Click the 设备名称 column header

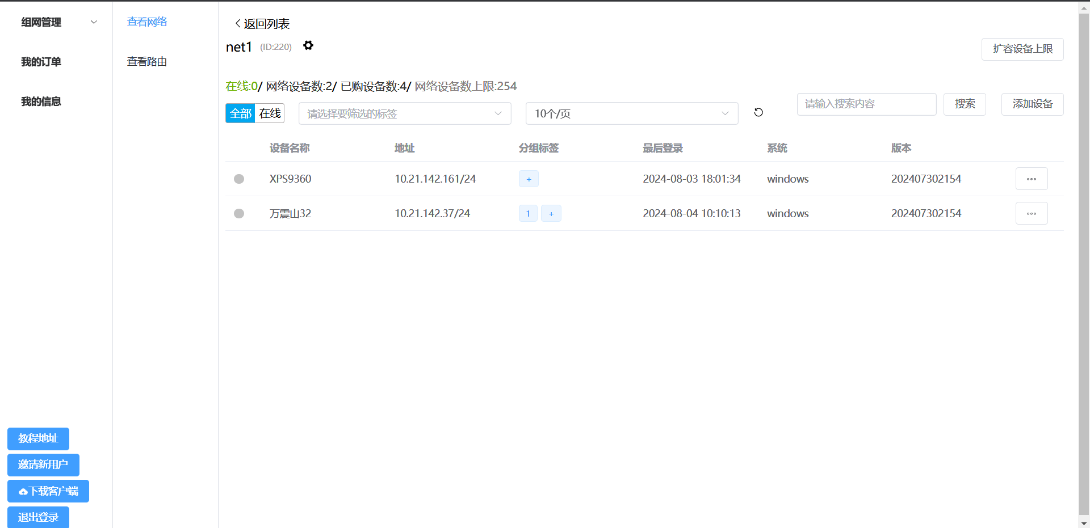point(290,148)
